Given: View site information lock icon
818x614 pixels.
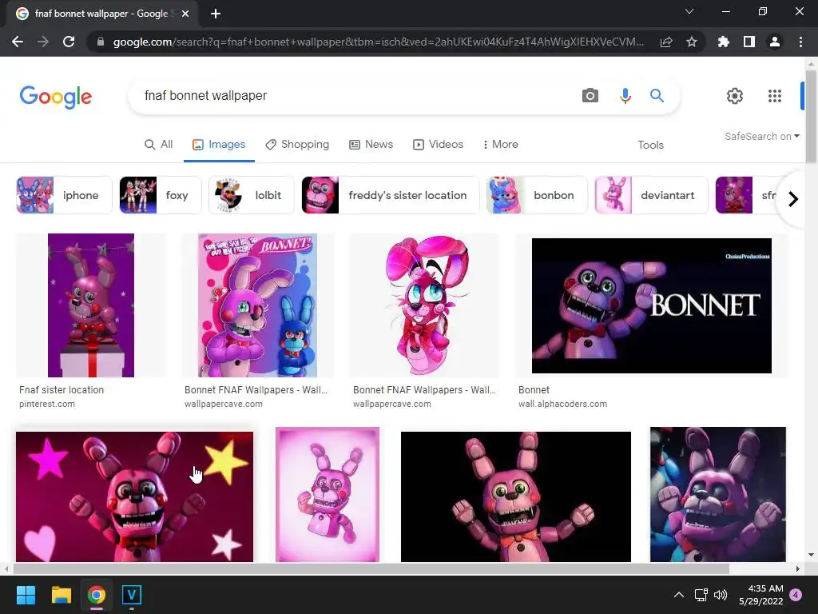Looking at the screenshot, I should coord(101,42).
